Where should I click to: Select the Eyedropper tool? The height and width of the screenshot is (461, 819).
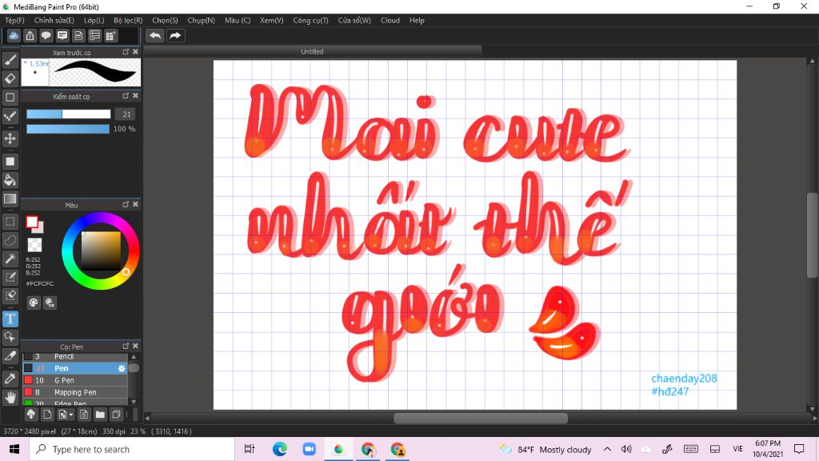pos(10,379)
